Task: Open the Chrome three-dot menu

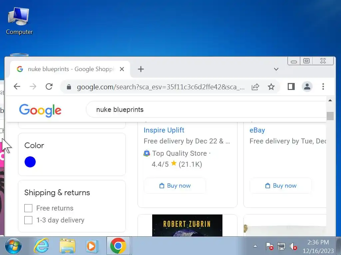Action: (323, 87)
